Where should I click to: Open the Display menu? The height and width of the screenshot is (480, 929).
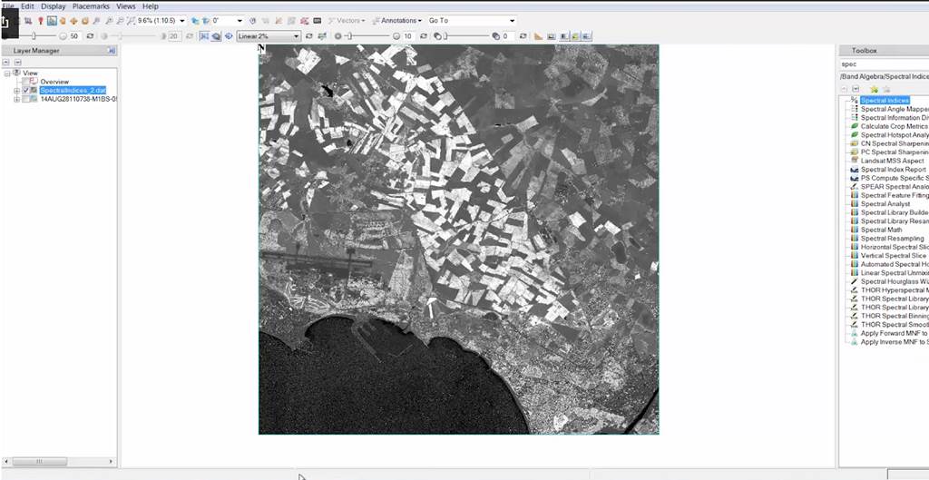pyautogui.click(x=54, y=6)
